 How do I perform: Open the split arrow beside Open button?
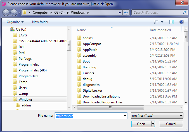coord(153,124)
